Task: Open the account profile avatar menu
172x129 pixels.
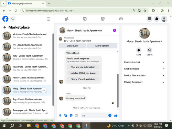Action: pyautogui.click(x=164, y=19)
